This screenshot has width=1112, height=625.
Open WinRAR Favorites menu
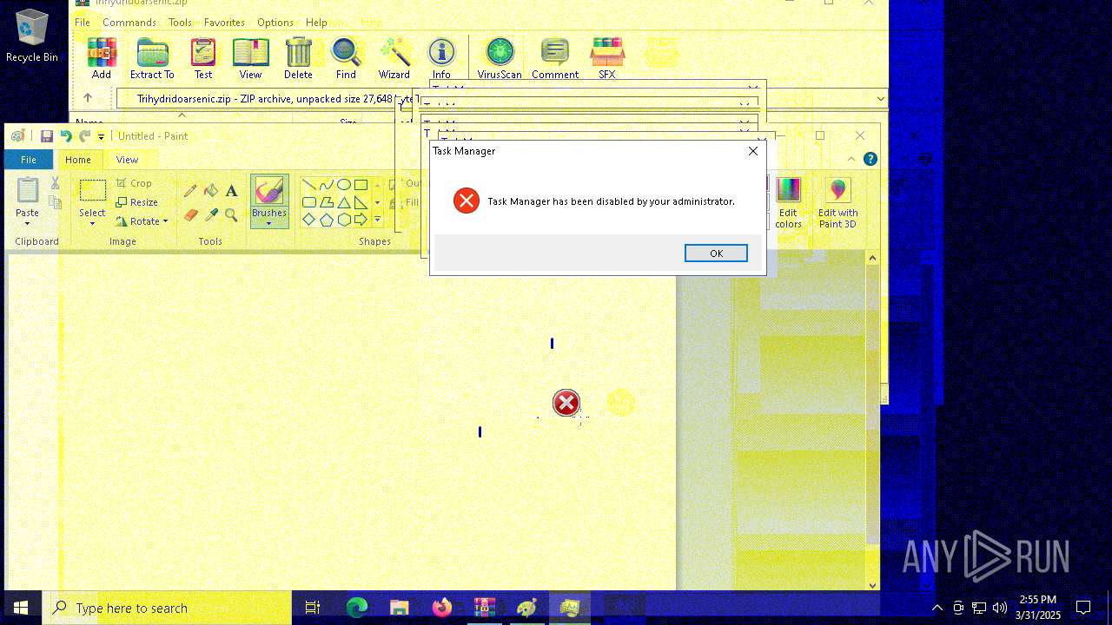(224, 22)
